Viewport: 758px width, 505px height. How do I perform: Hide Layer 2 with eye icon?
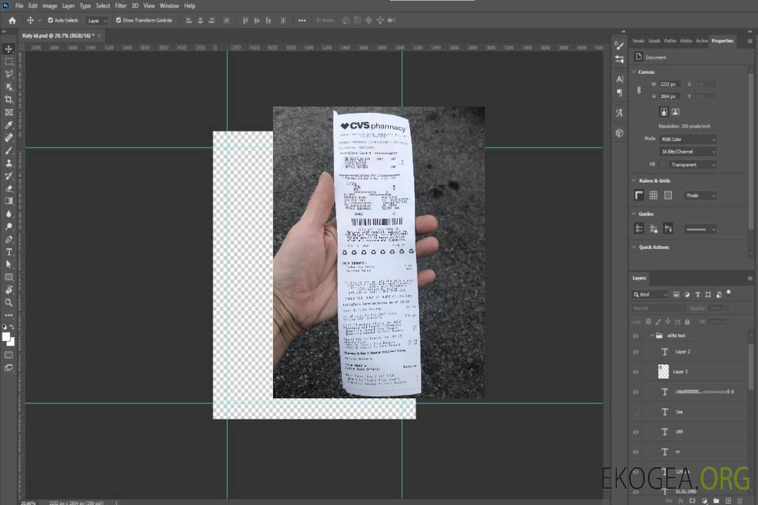pos(636,352)
